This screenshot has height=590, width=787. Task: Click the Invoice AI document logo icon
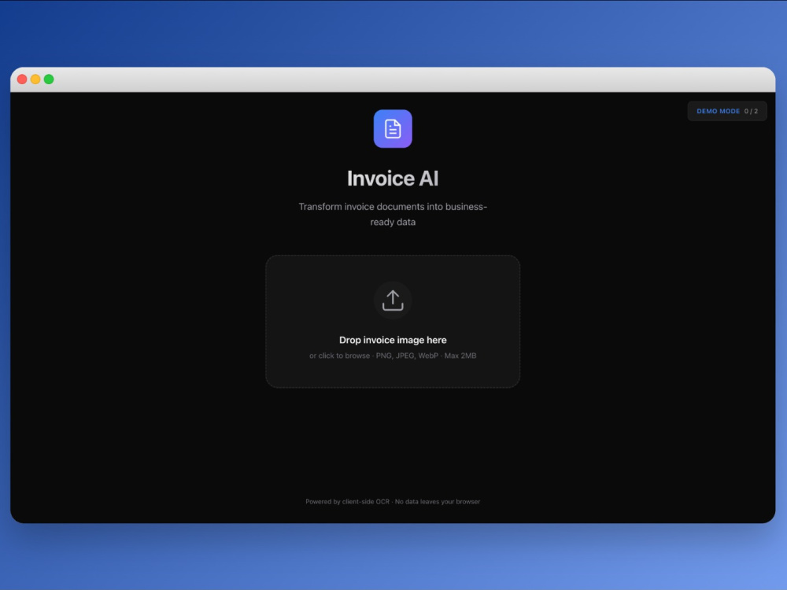click(393, 129)
